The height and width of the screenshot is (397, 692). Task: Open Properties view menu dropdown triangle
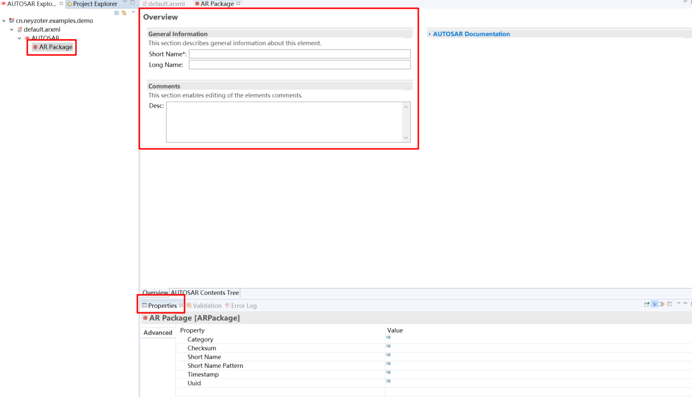tap(678, 304)
